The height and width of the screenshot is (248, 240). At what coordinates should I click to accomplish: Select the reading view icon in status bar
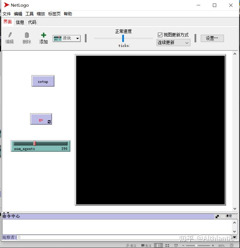(158, 245)
